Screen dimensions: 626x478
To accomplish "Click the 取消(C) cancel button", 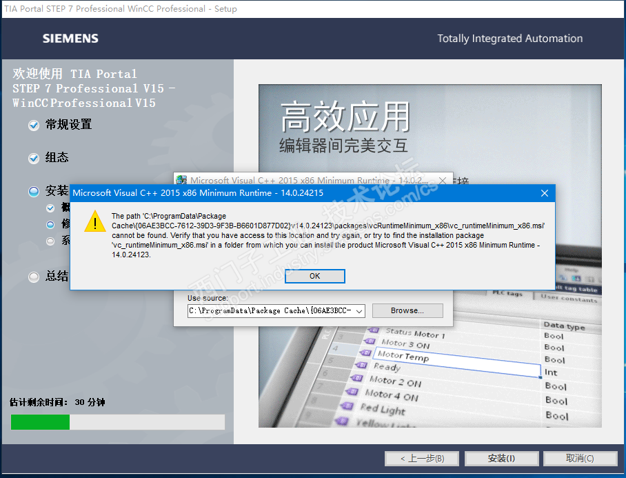I will point(580,459).
